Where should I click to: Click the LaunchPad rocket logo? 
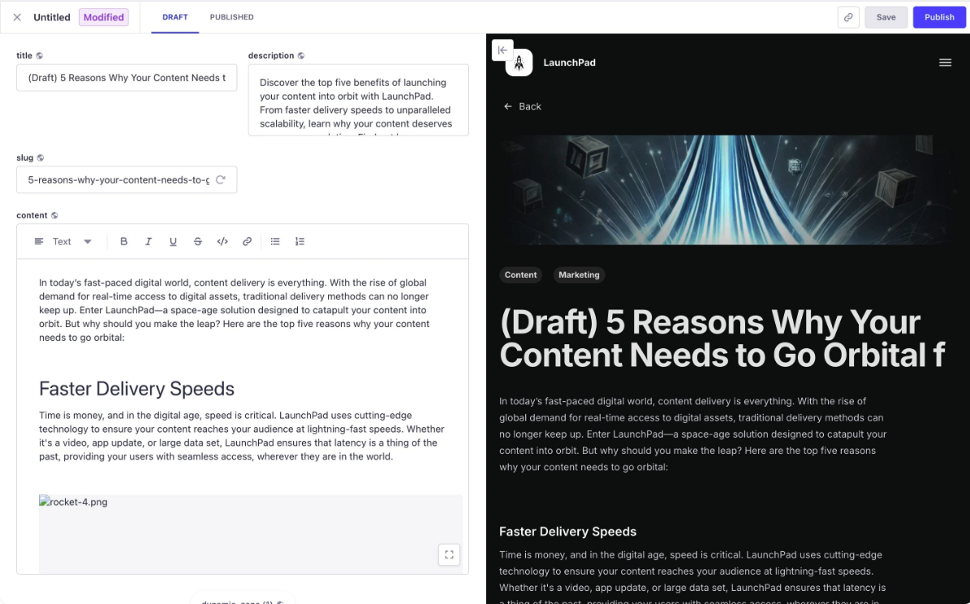point(519,63)
